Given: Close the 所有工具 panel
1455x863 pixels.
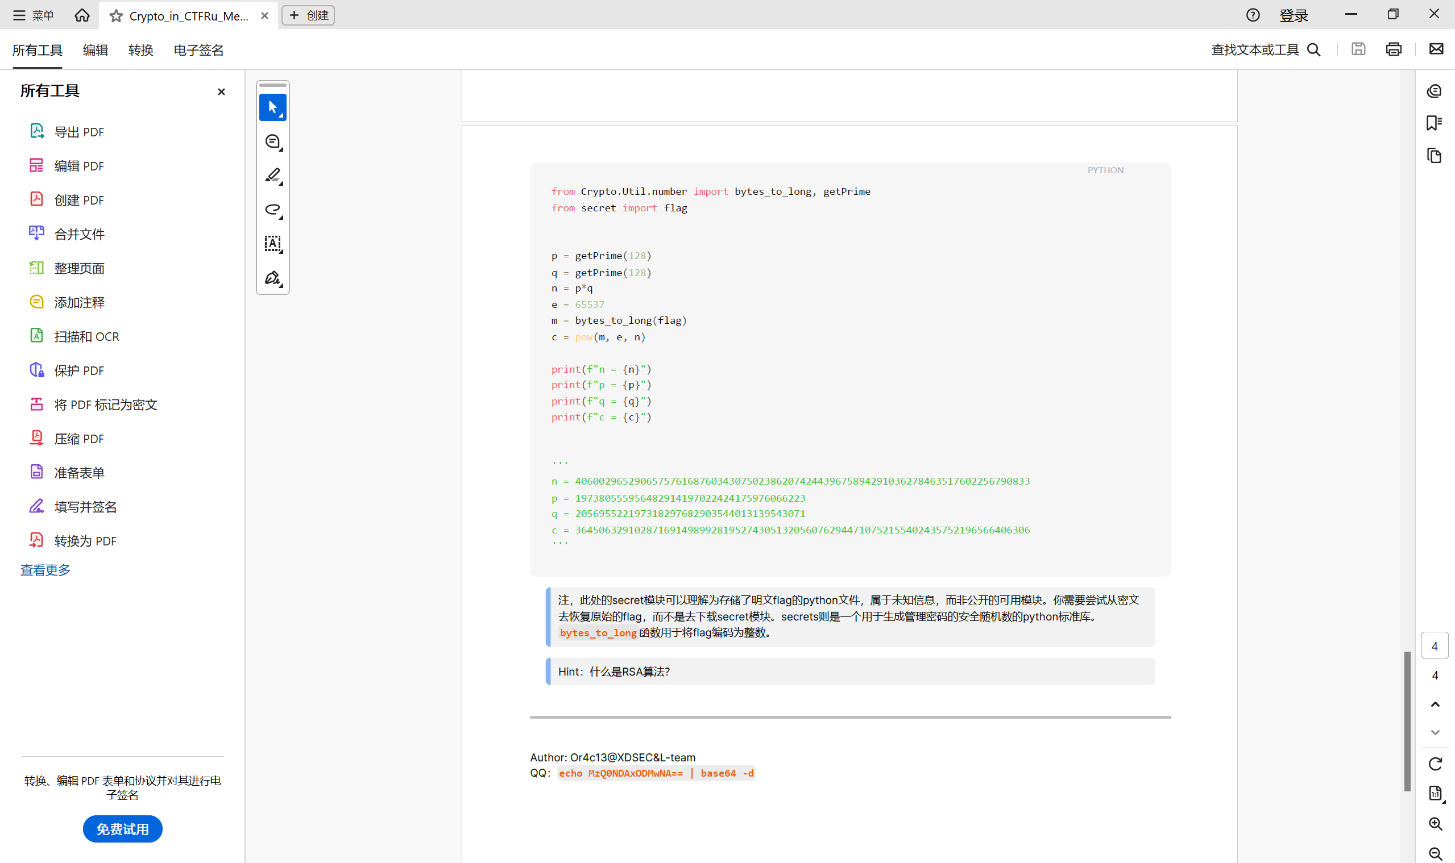Looking at the screenshot, I should tap(221, 92).
